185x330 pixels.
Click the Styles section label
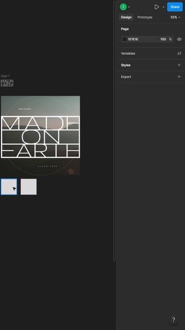point(125,65)
